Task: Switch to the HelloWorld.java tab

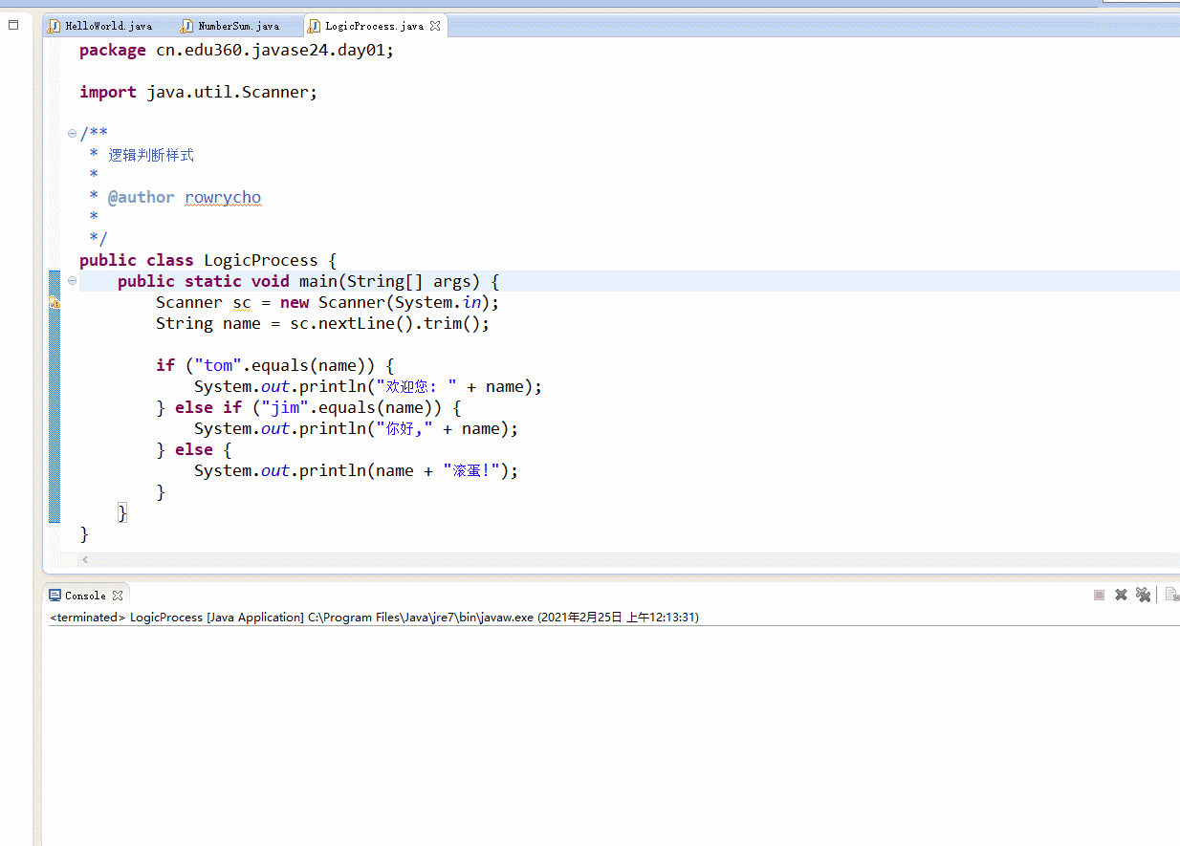Action: [x=108, y=26]
